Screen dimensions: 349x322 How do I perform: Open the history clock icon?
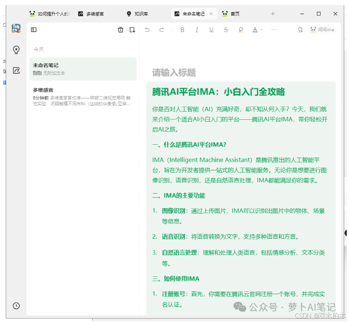coord(16,306)
